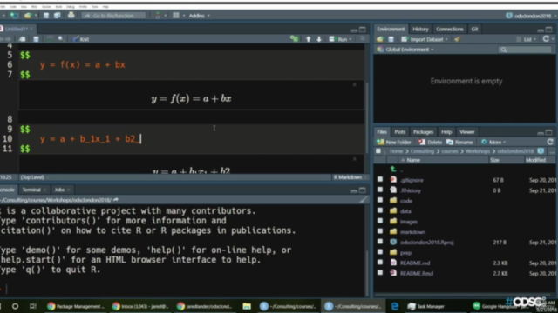Show document in new window icon

(x=22, y=39)
